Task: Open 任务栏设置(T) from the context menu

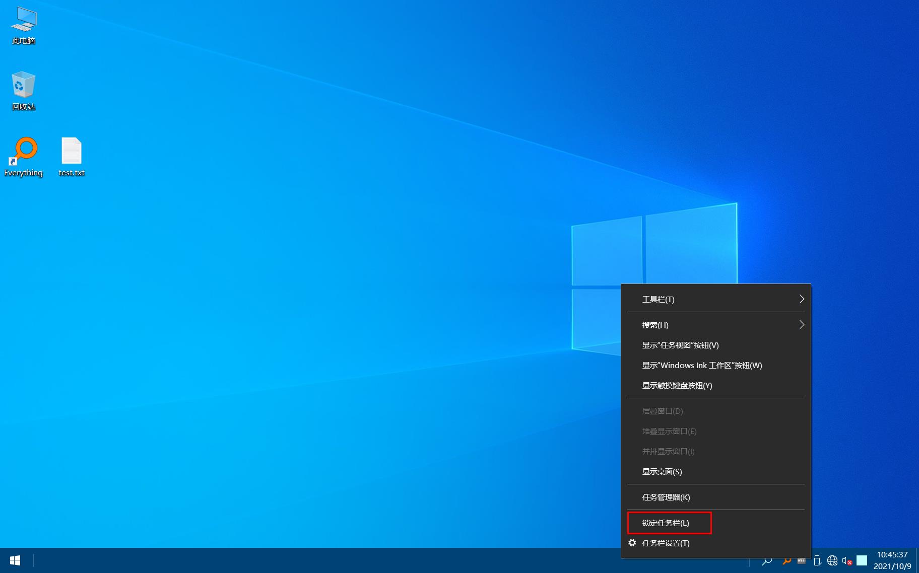Action: click(x=716, y=543)
